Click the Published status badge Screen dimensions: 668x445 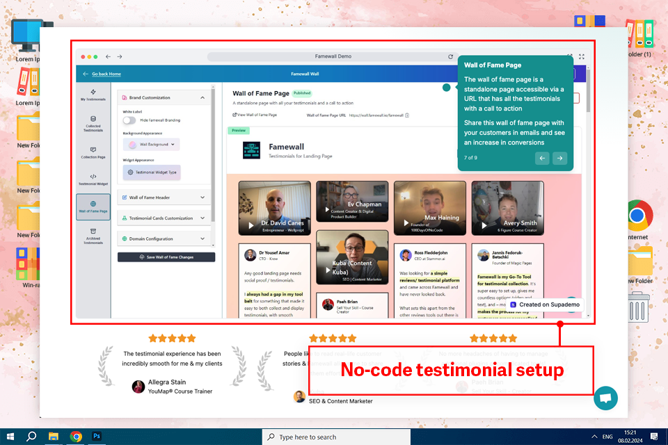point(301,93)
